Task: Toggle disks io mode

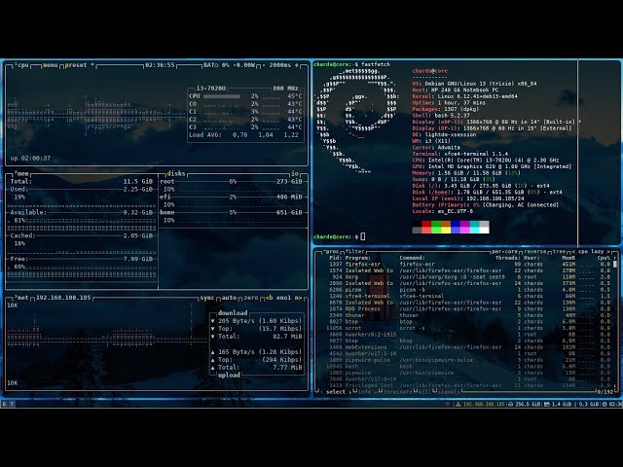Action: pyautogui.click(x=294, y=173)
